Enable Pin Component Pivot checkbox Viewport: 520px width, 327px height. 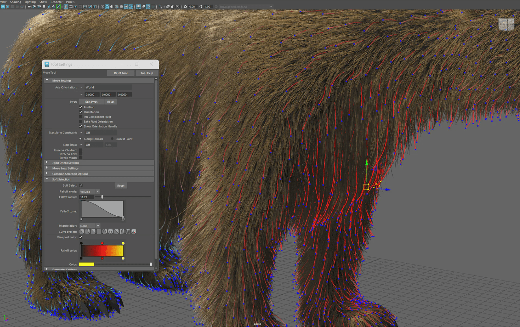point(81,117)
